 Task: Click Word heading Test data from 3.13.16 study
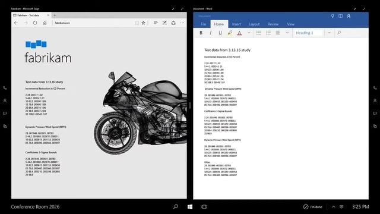point(227,50)
